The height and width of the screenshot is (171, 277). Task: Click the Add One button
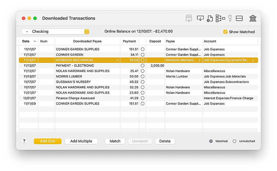point(48,141)
